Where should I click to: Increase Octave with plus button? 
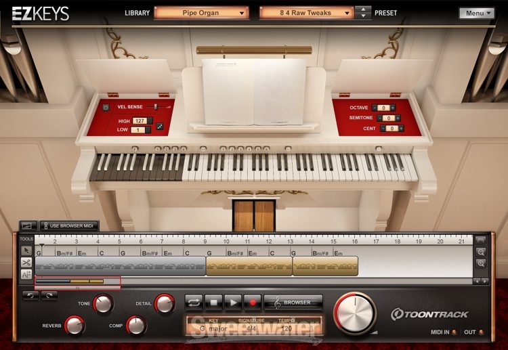tap(393, 108)
